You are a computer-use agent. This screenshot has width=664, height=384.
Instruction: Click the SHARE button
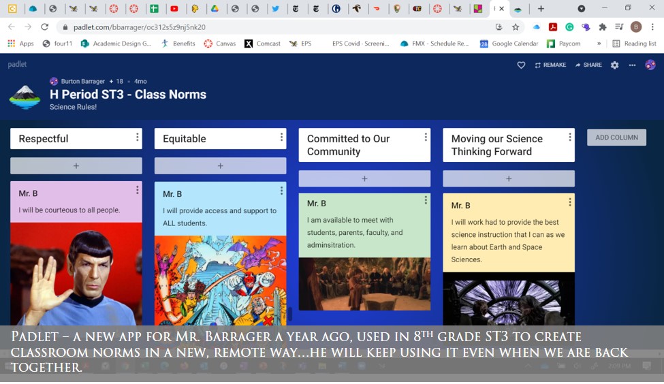(588, 65)
